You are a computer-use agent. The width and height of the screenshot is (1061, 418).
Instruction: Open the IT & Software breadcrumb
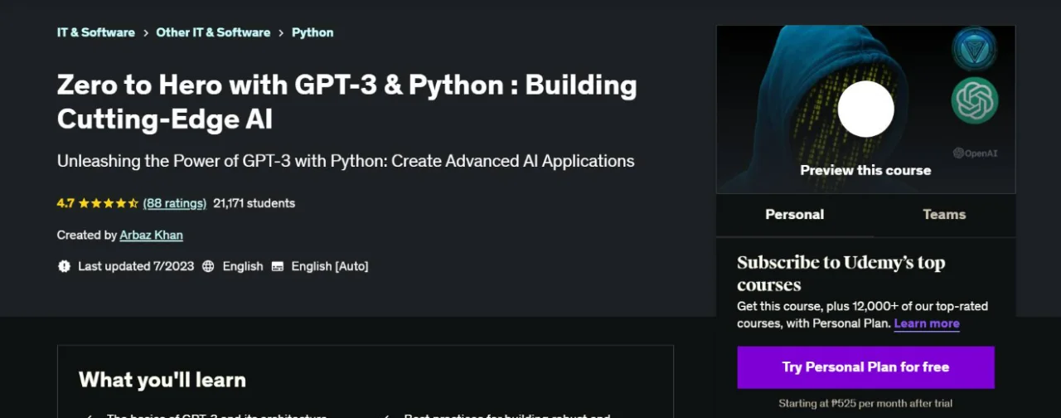tap(95, 32)
